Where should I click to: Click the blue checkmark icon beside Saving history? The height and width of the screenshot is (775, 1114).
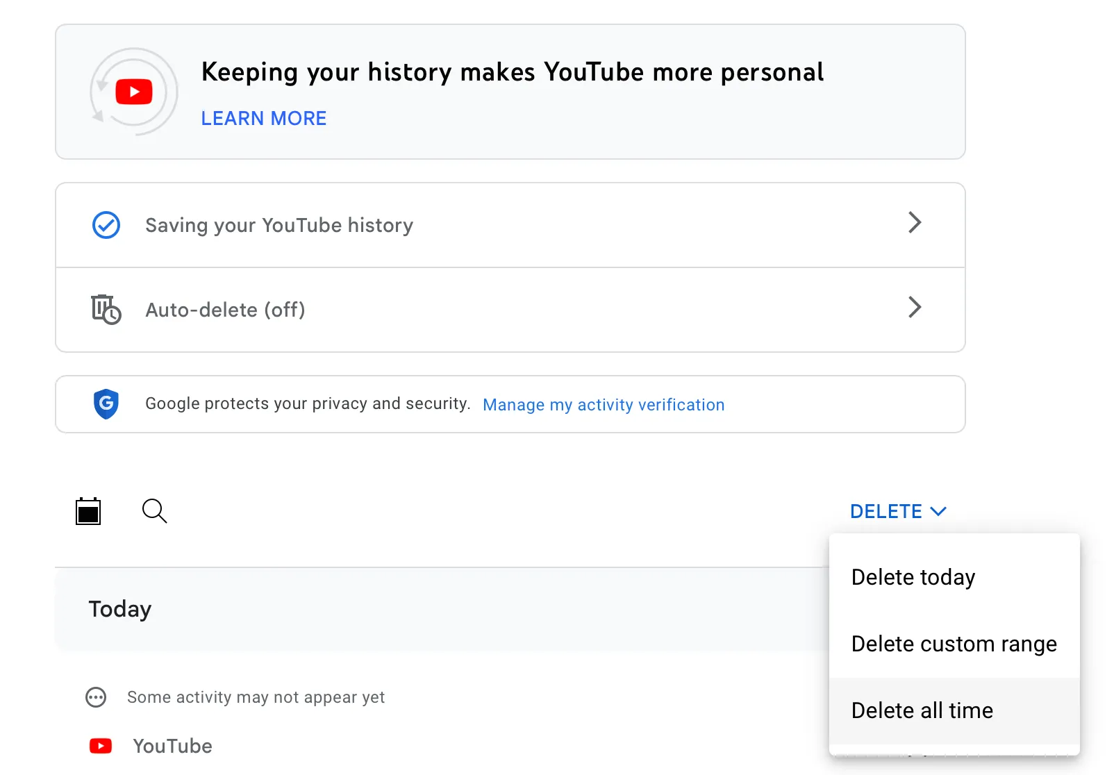(x=106, y=225)
